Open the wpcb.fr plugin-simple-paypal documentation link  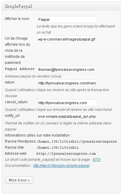[61, 166]
